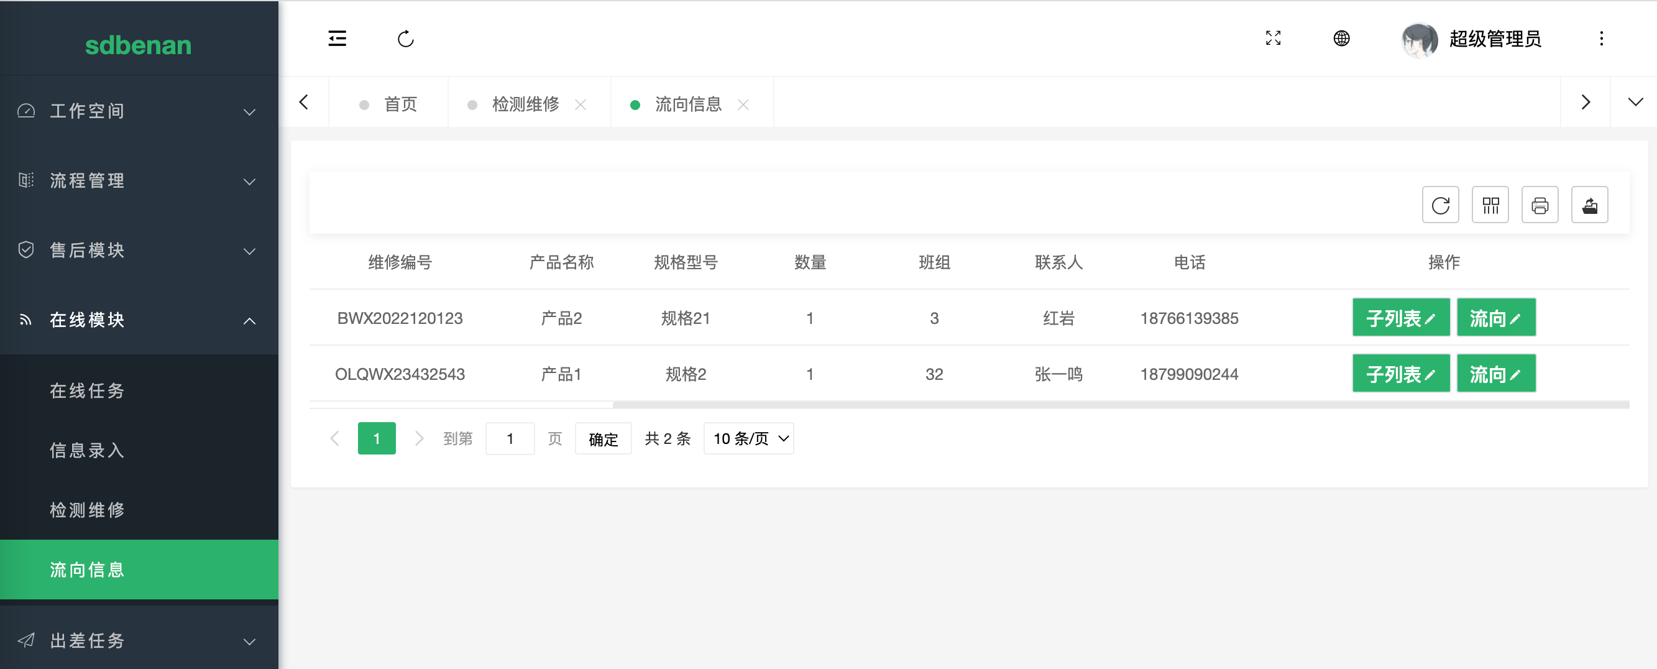This screenshot has height=669, width=1657.
Task: Close the 流向信息 tab
Action: pos(743,104)
